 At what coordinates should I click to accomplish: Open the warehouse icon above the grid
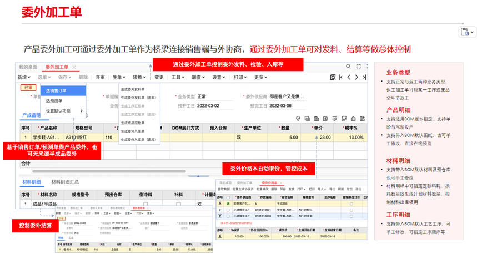(x=353, y=119)
